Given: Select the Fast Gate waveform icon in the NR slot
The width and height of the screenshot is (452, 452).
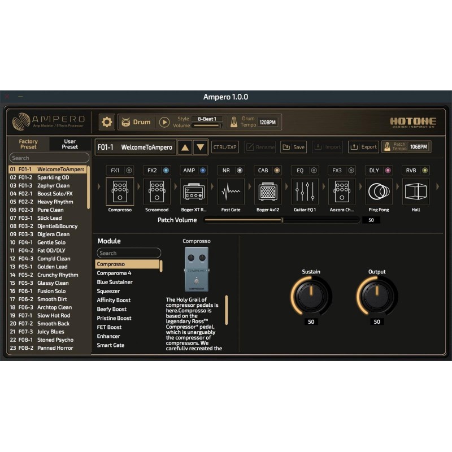Looking at the screenshot, I should [231, 192].
